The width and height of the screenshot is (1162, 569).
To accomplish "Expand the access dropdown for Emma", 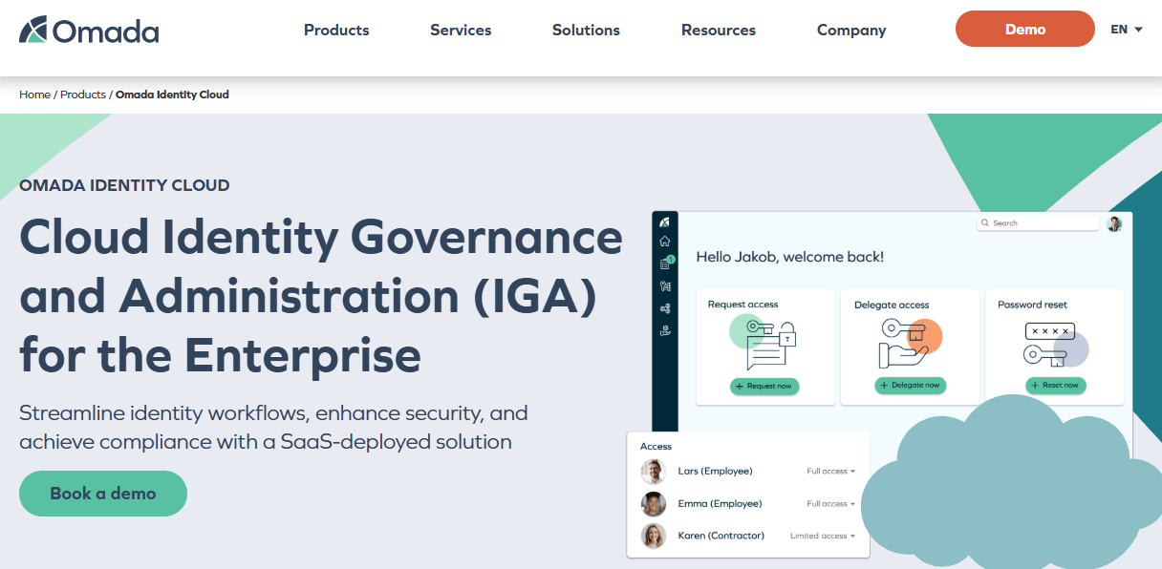I will pyautogui.click(x=830, y=504).
